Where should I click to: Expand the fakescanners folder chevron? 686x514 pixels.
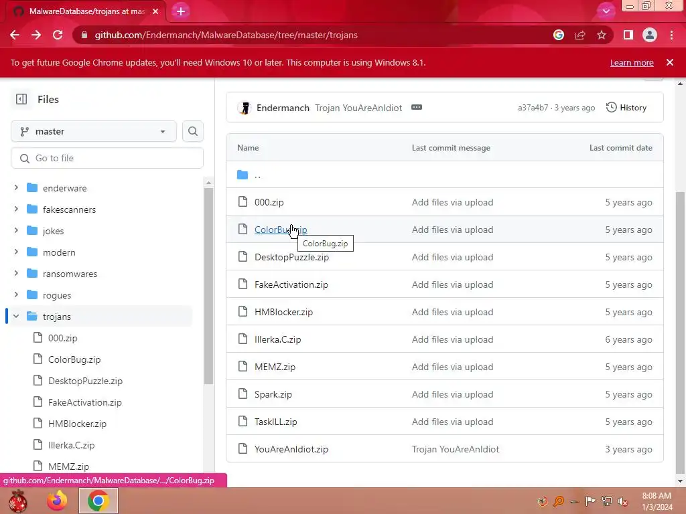click(x=16, y=209)
